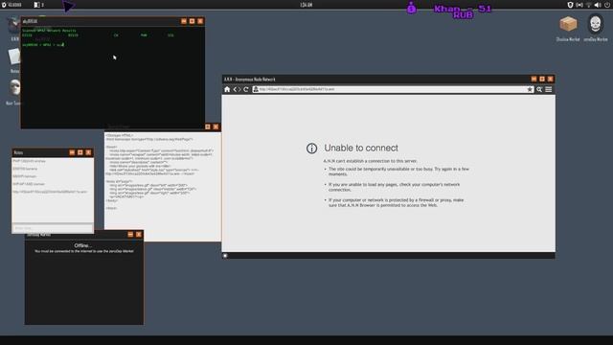Open the browser hamburger menu
Screen dimensions: 613x345
coord(549,89)
